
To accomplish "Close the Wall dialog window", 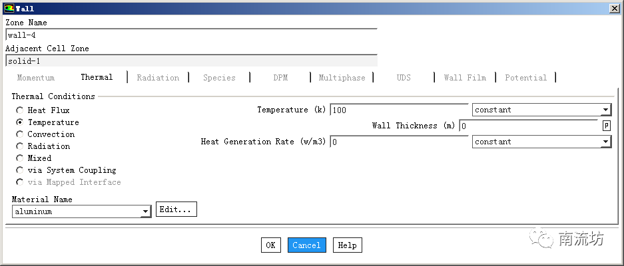I will click(x=613, y=8).
